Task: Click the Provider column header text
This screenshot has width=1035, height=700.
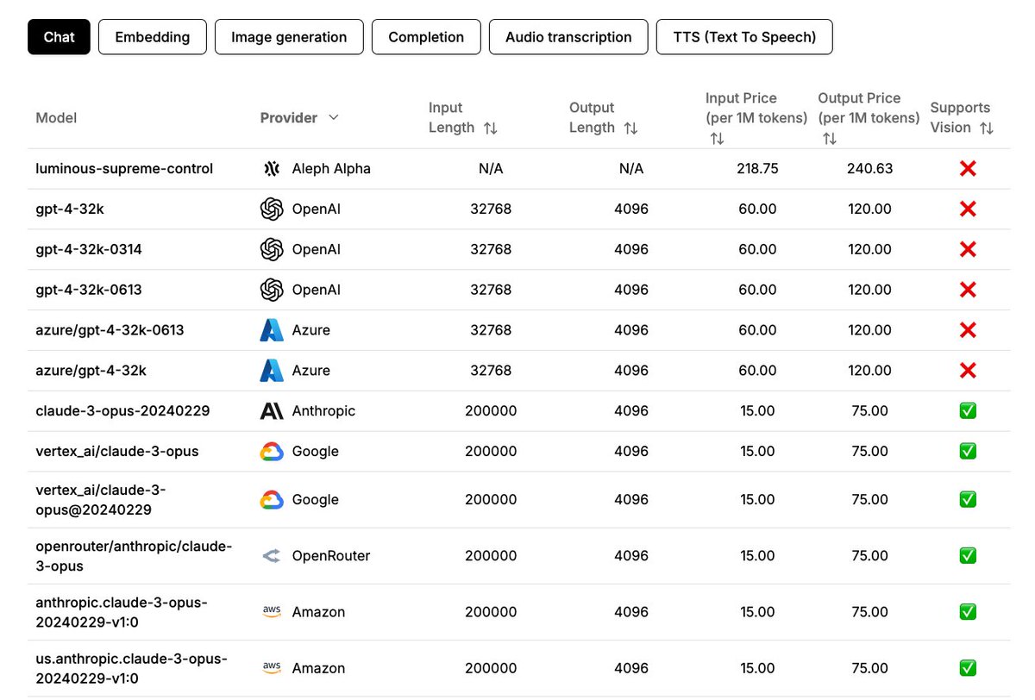Action: click(x=289, y=118)
